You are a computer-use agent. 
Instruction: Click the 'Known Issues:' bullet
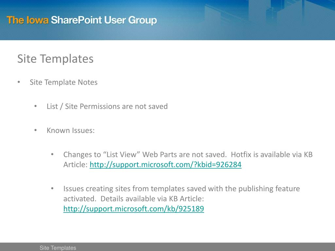71,130
